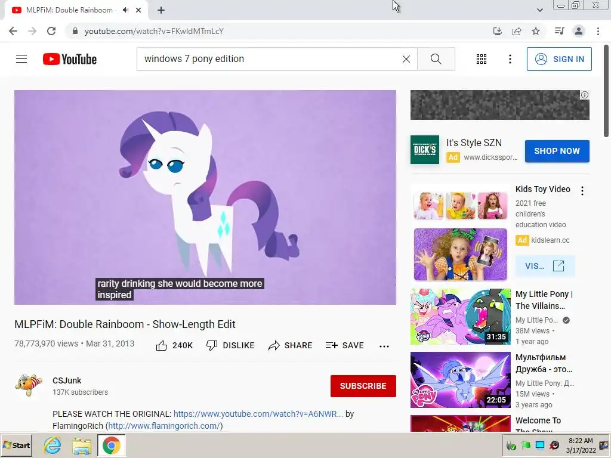Open the original video YouTube link
The height and width of the screenshot is (458, 611).
(258, 414)
